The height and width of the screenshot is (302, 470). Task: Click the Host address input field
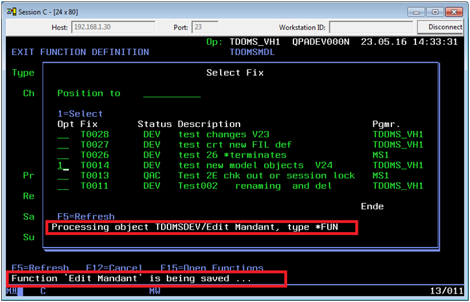coord(113,27)
